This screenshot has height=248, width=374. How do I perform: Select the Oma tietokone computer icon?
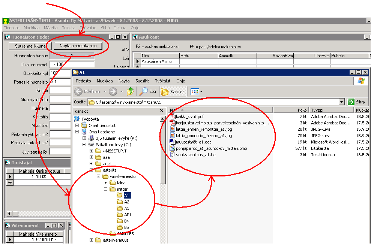(84, 131)
